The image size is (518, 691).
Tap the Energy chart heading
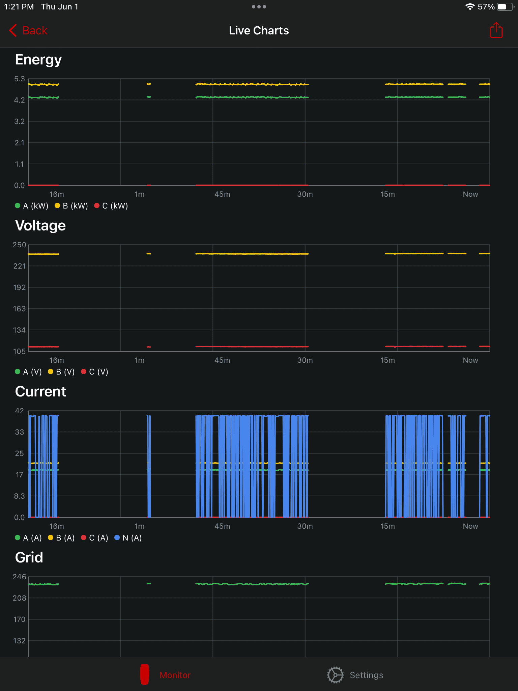(38, 60)
